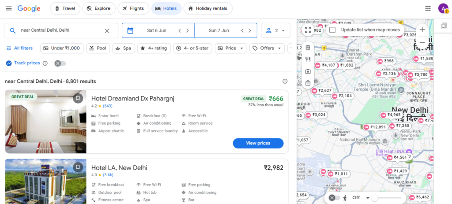Open Hotel LA, New Delhi title
The height and width of the screenshot is (204, 452).
pos(119,168)
